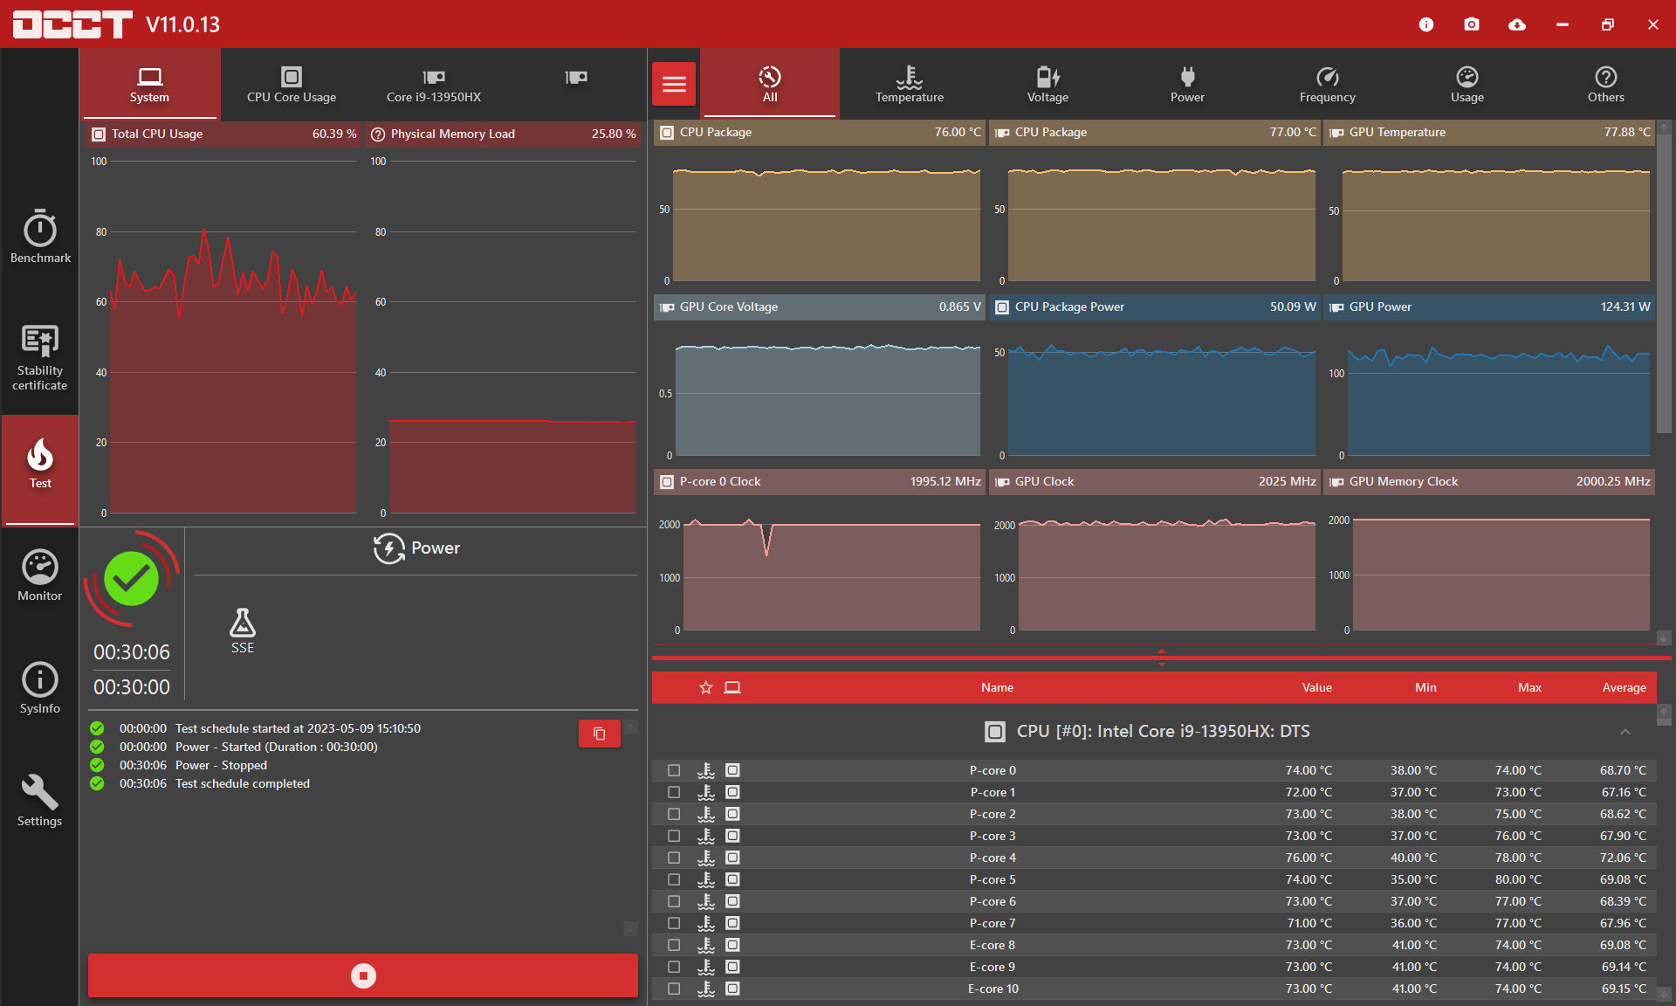Click the red stop test button
Viewport: 1676px width, 1006px height.
click(363, 975)
